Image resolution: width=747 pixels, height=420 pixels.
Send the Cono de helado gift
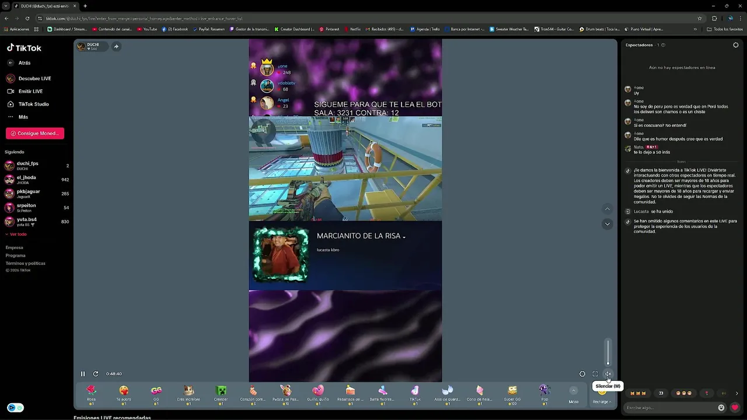[x=480, y=394]
